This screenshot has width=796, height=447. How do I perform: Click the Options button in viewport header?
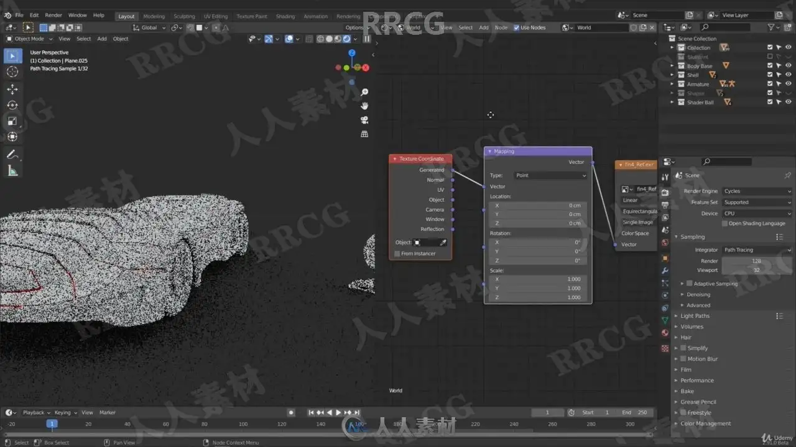356,27
